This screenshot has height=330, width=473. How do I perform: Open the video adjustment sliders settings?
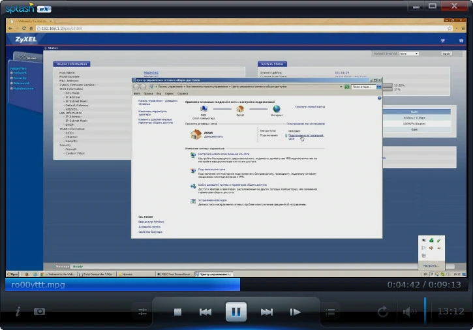pos(142,312)
